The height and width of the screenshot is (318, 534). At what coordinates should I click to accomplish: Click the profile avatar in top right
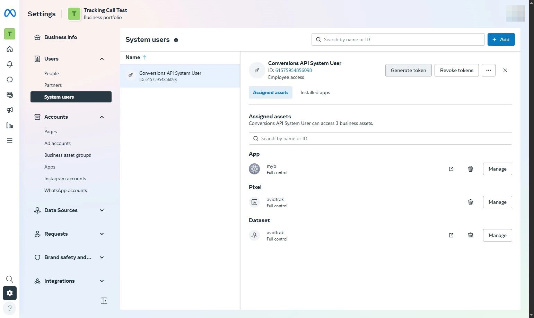tap(515, 13)
